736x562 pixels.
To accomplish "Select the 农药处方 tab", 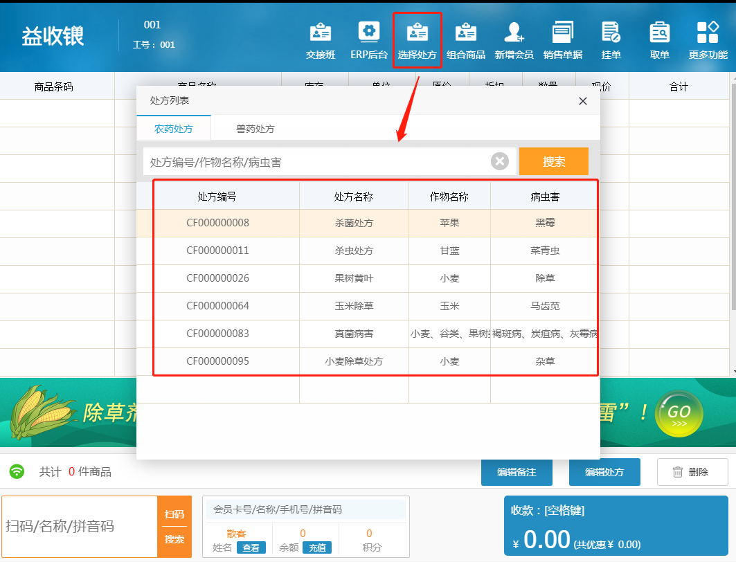I will point(173,129).
